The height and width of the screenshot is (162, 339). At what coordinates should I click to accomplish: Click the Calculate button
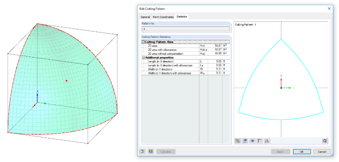pyautogui.click(x=166, y=152)
